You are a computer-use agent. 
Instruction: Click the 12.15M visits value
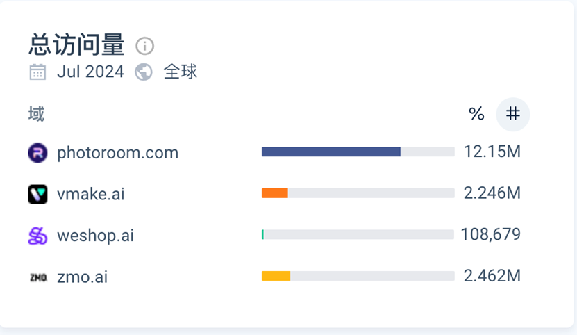point(492,152)
